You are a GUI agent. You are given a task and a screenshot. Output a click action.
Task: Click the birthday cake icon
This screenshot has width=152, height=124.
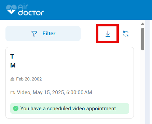(x=12, y=79)
